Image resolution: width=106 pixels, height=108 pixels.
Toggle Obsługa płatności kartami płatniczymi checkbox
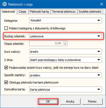click(x=6, y=82)
